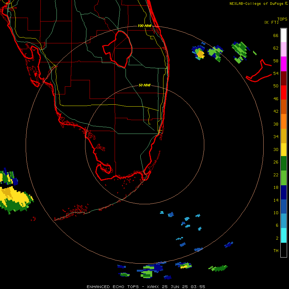Click the "38" legend value
289x289 pixels.
pyautogui.click(x=276, y=124)
